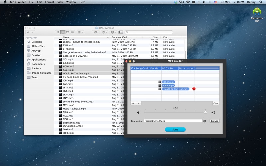Click the Finder toolbar button right of Dropbox
Image resolution: width=266 pixels, height=166 pixels.
tap(121, 32)
